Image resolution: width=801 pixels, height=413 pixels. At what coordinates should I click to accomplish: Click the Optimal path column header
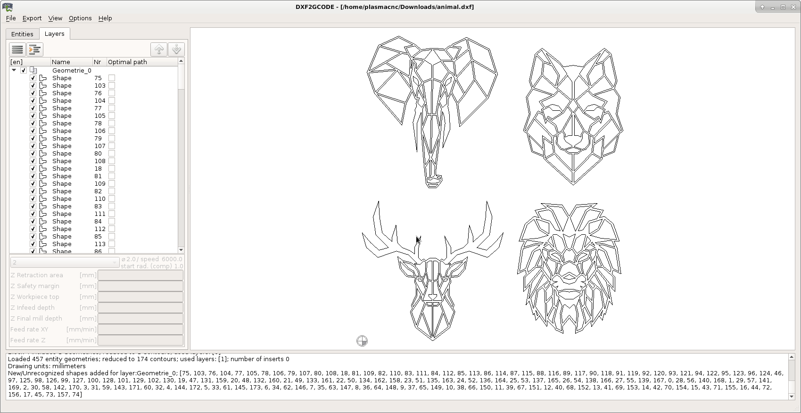pyautogui.click(x=142, y=62)
